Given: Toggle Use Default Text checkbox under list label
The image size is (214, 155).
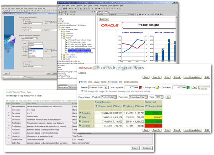Looking at the screenshot, I should [45, 21].
